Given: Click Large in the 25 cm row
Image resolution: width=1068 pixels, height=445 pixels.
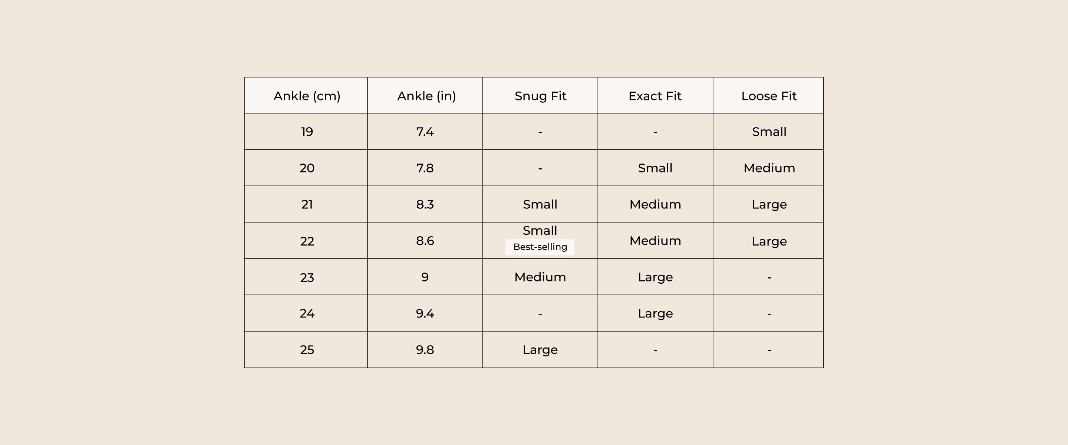Looking at the screenshot, I should click(540, 350).
